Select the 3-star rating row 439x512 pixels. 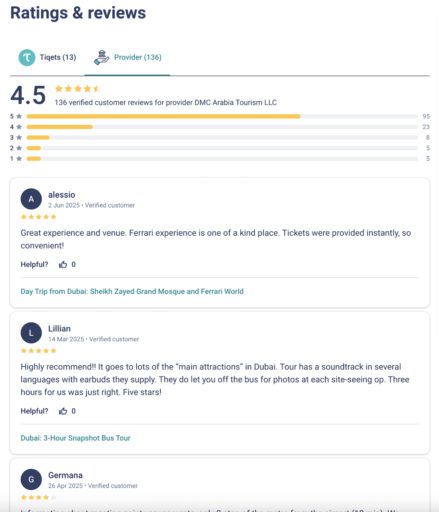tap(222, 138)
